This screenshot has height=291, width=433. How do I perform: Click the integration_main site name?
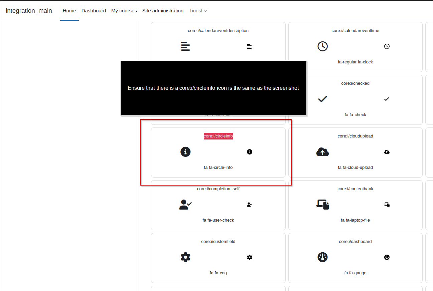[29, 11]
